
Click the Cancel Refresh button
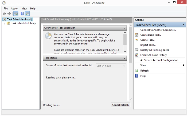pos(120,105)
